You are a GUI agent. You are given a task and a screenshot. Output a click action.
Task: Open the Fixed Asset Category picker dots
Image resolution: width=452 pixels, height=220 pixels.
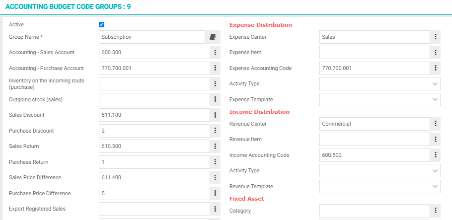tap(435, 211)
